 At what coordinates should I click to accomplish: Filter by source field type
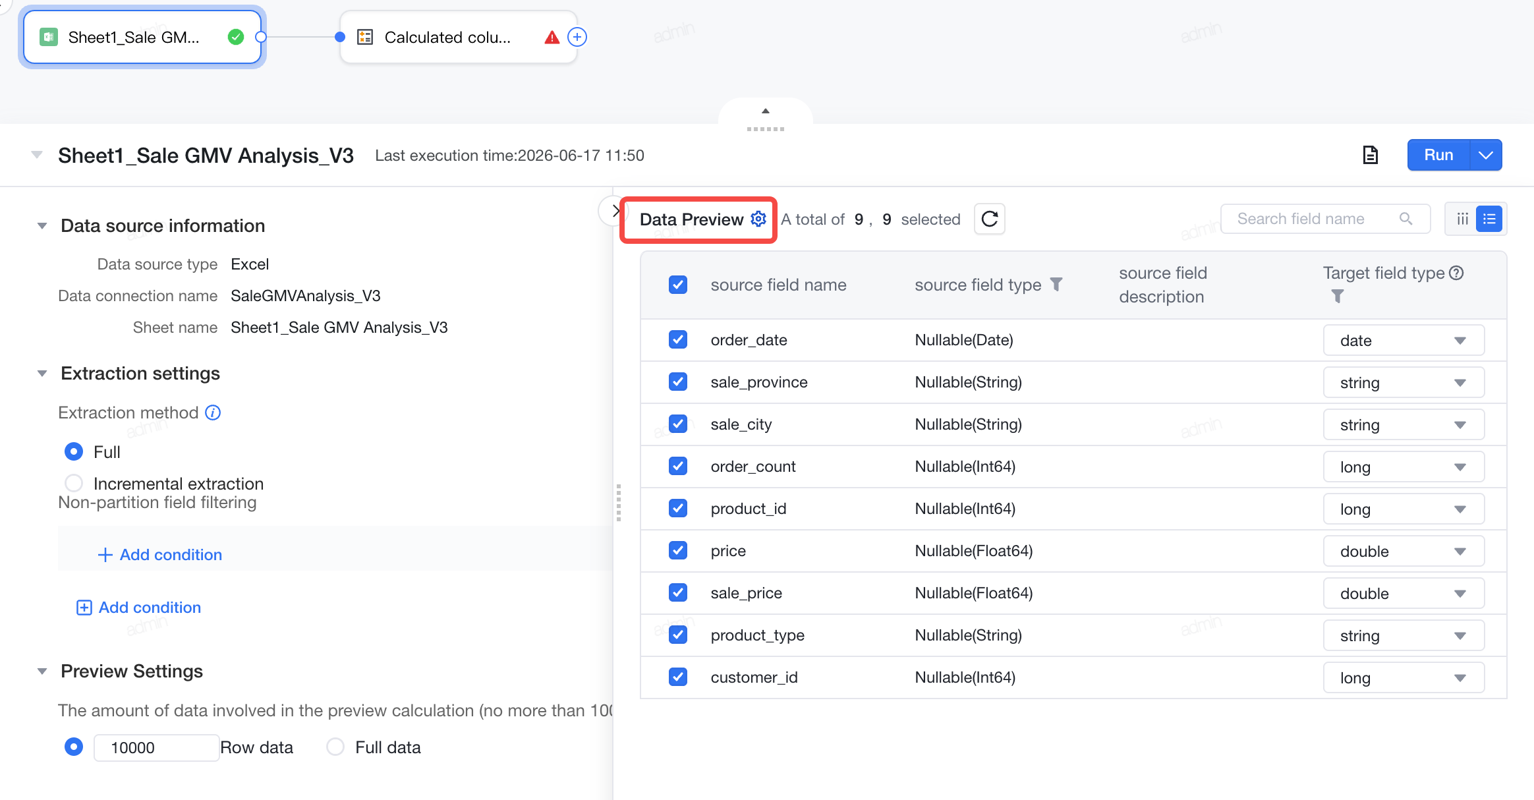(1056, 284)
